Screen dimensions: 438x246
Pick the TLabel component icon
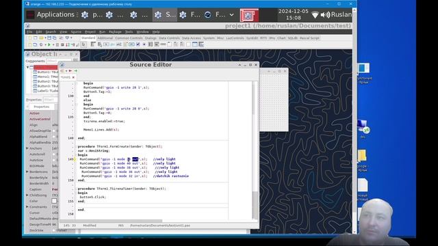(x=112, y=44)
